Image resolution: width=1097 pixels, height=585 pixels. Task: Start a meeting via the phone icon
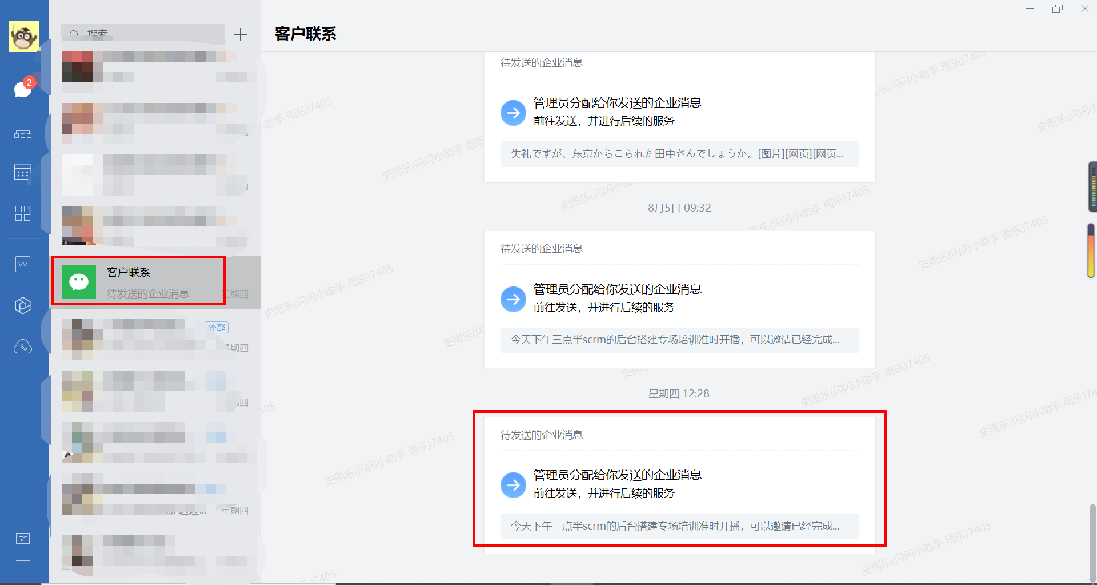pos(22,346)
